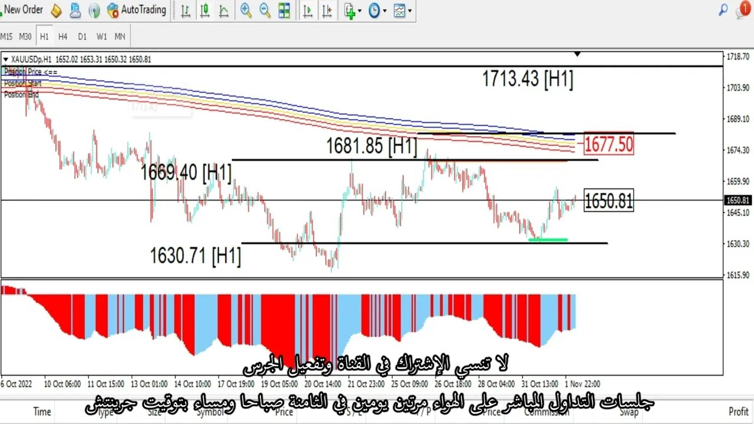The height and width of the screenshot is (424, 754).
Task: Click the 1669.40 [H1] level label
Action: pos(186,172)
